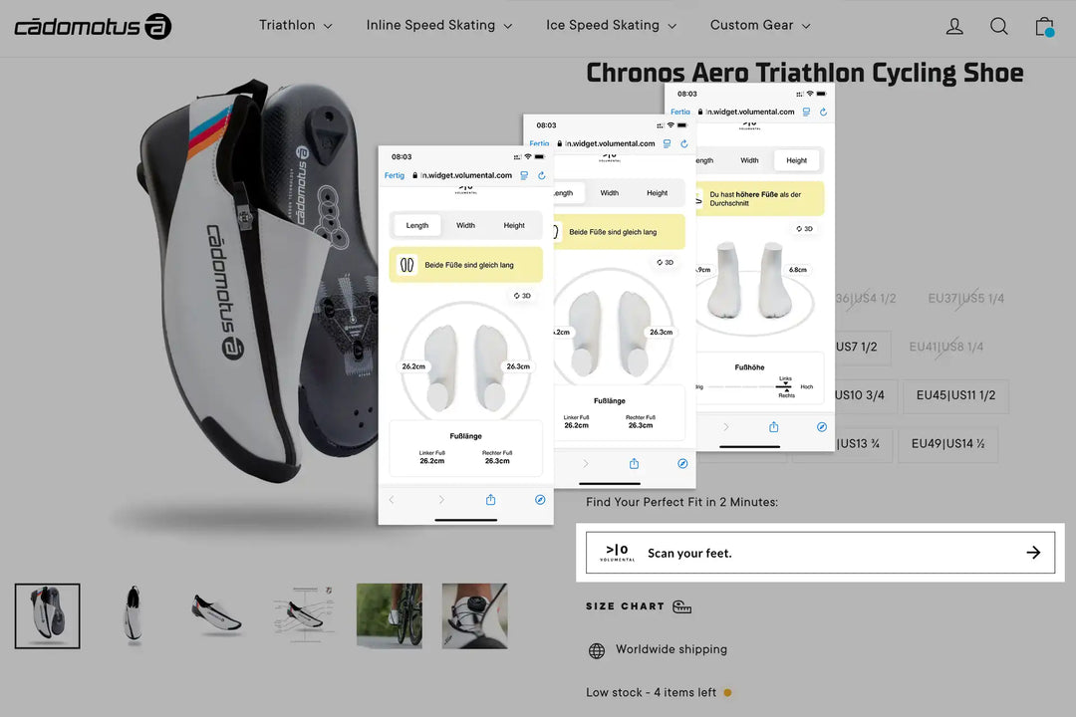The image size is (1076, 717).
Task: Select size EU45|US11 1/2
Action: pos(955,396)
